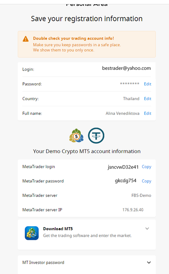Viewport: 169px width, 274px height.
Task: Click the MetaTrader login value jsncvwD32e41
Action: coord(123,167)
